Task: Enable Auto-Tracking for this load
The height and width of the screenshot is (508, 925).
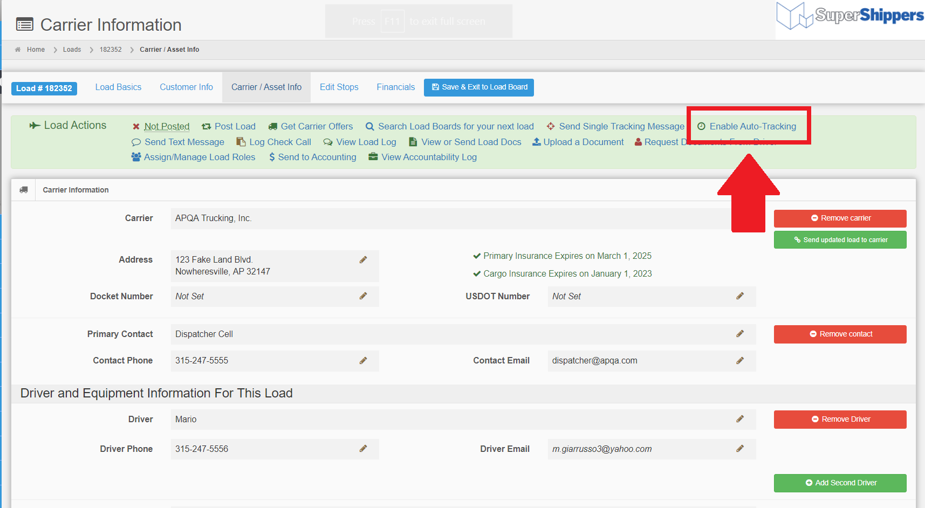Action: coord(752,126)
